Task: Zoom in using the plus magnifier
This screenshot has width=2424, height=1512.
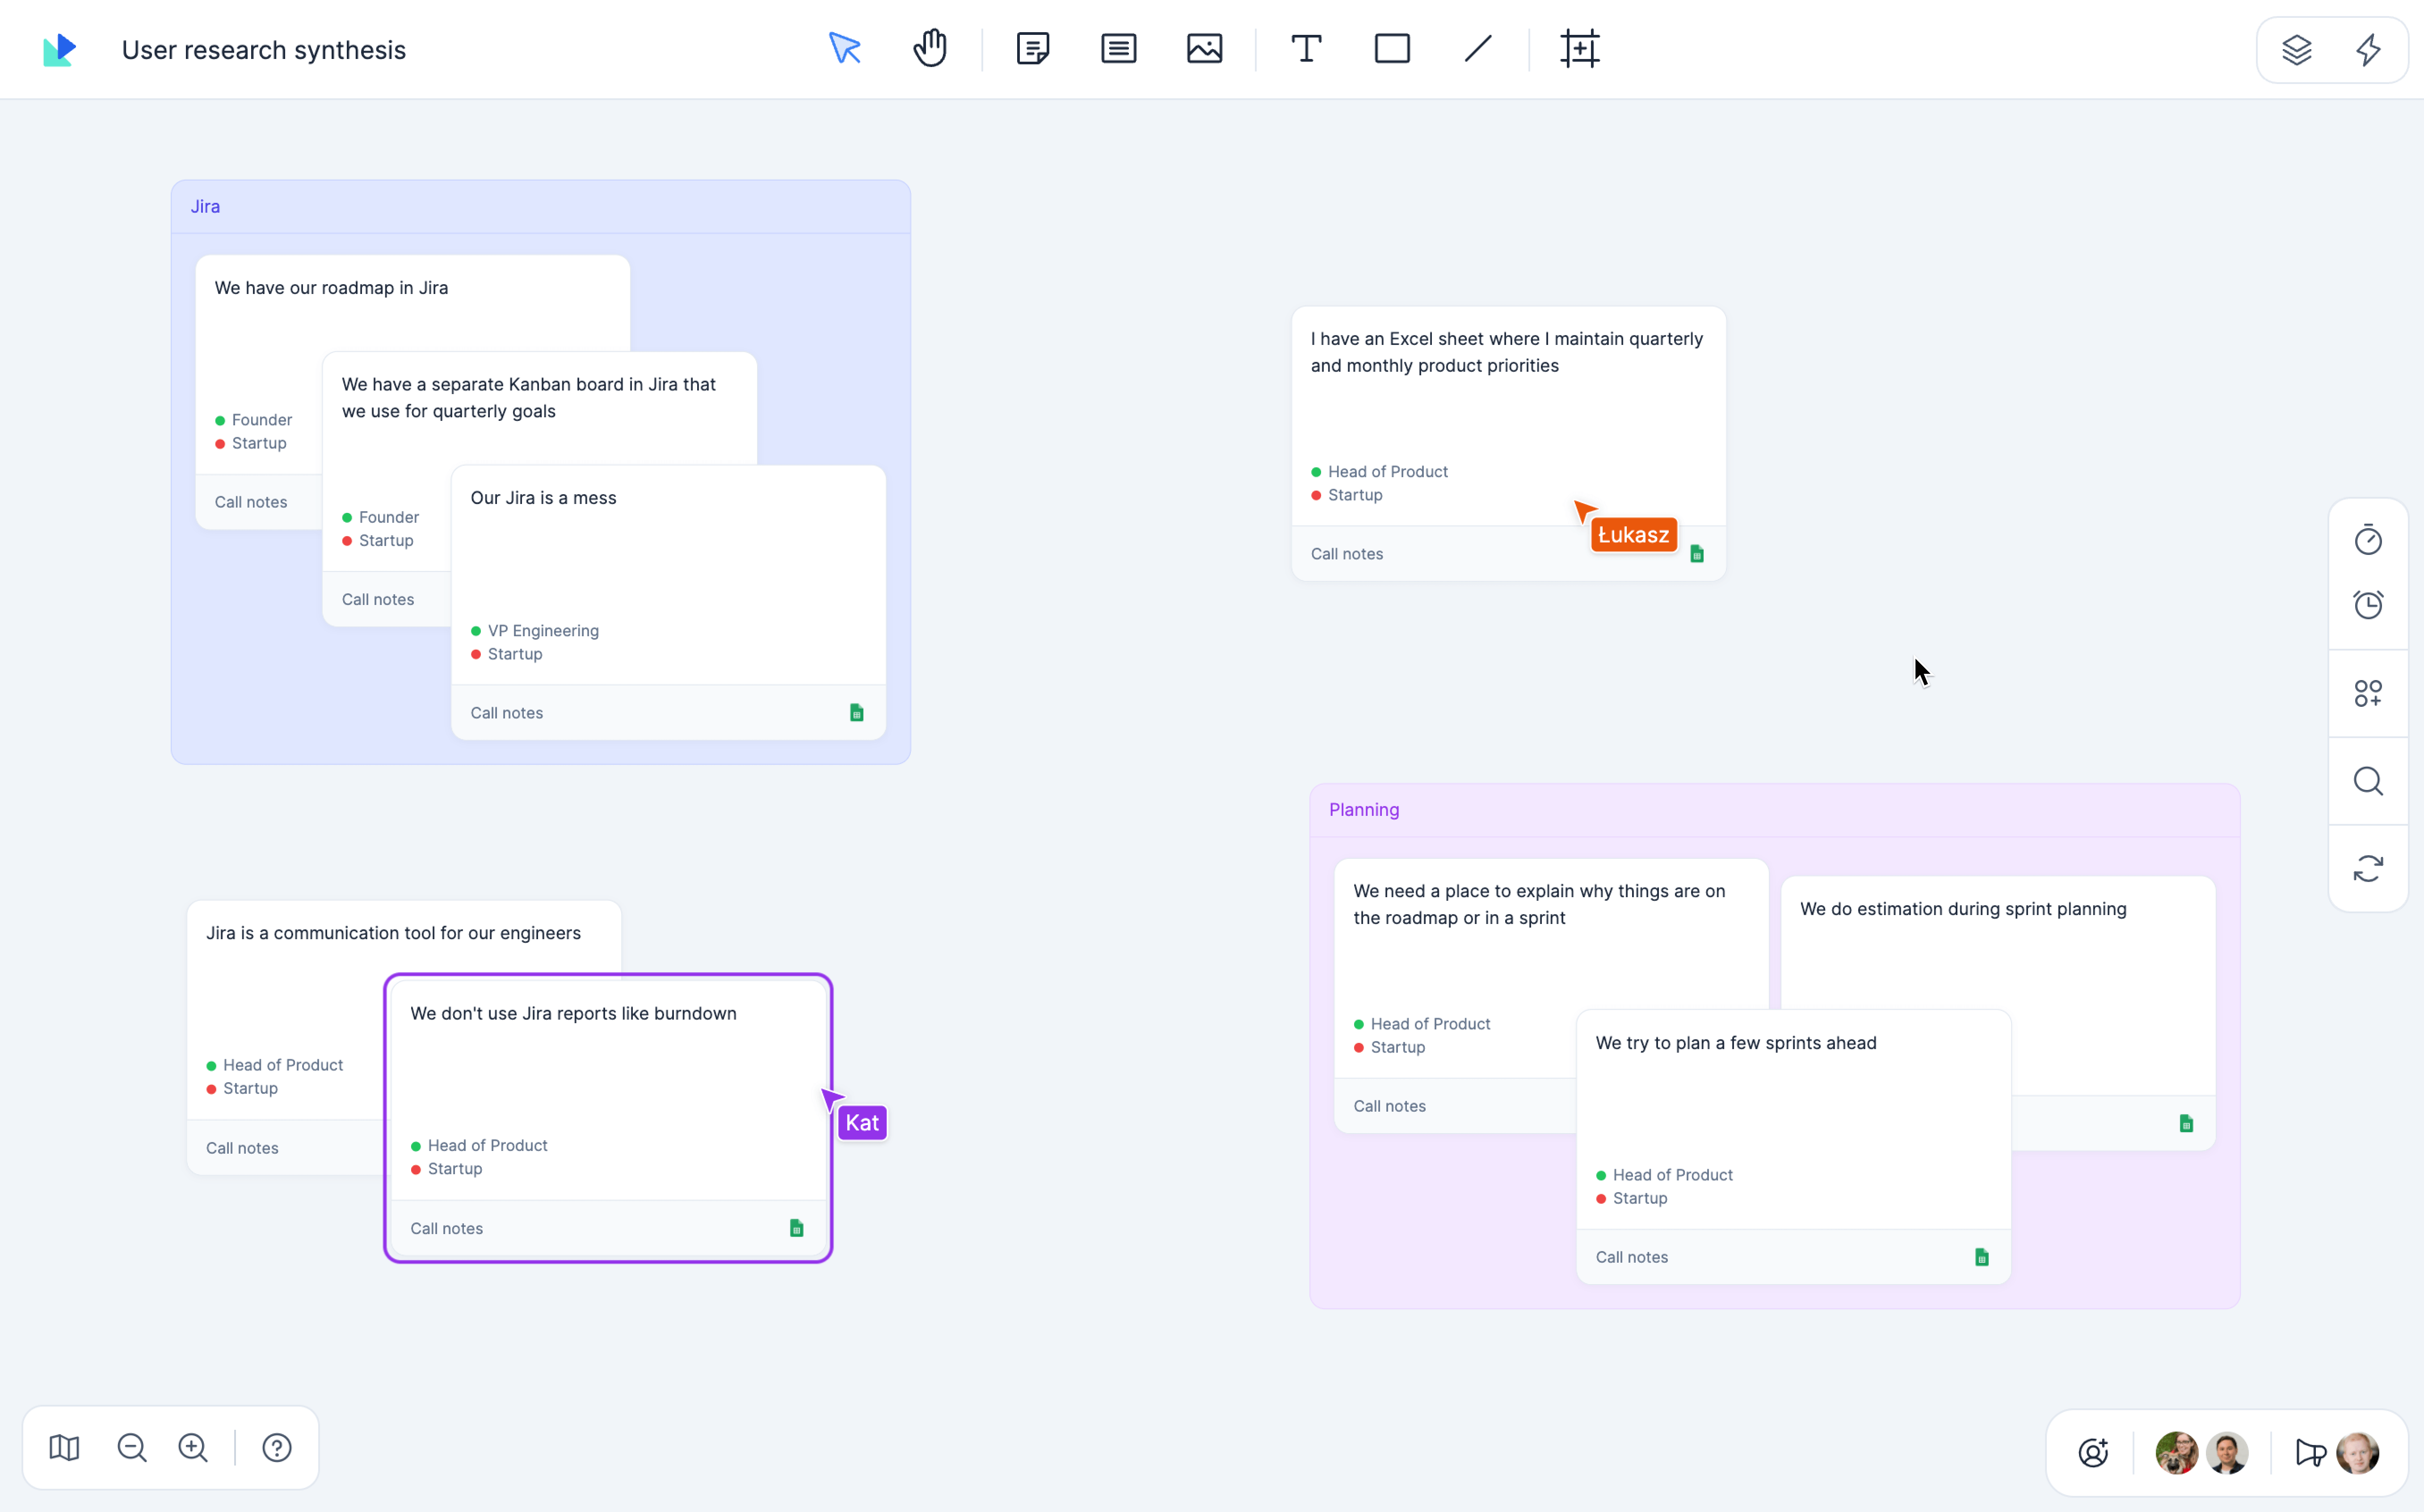Action: pos(192,1447)
